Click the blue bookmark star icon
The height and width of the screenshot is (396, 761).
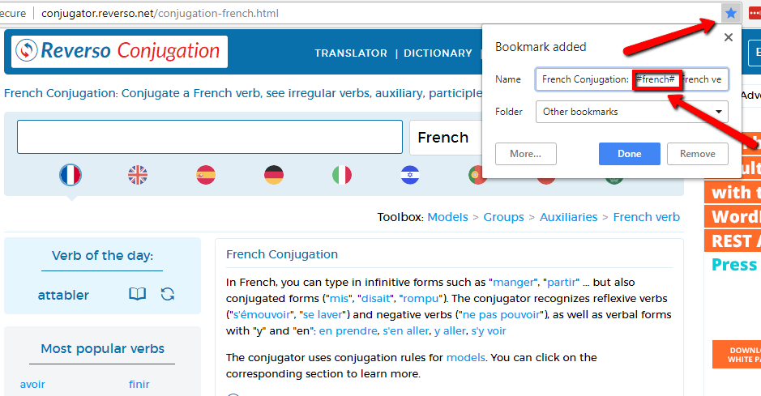tap(731, 13)
